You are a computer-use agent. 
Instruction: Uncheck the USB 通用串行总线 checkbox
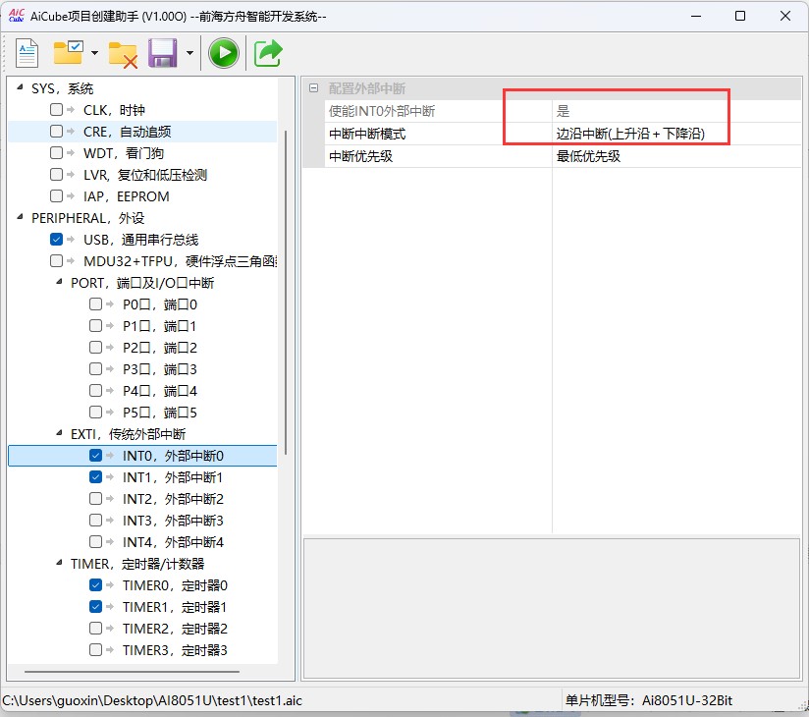tap(56, 240)
